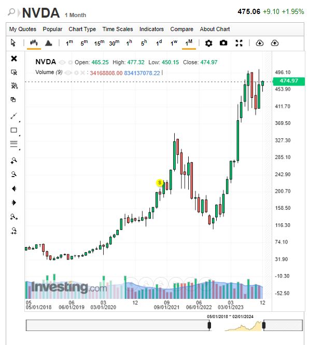Select the 1 hour timeframe
The width and height of the screenshot is (309, 345).
tap(129, 42)
